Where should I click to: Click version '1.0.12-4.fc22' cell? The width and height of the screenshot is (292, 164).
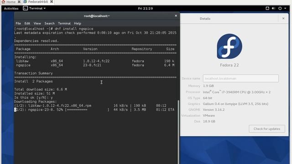click(96, 61)
